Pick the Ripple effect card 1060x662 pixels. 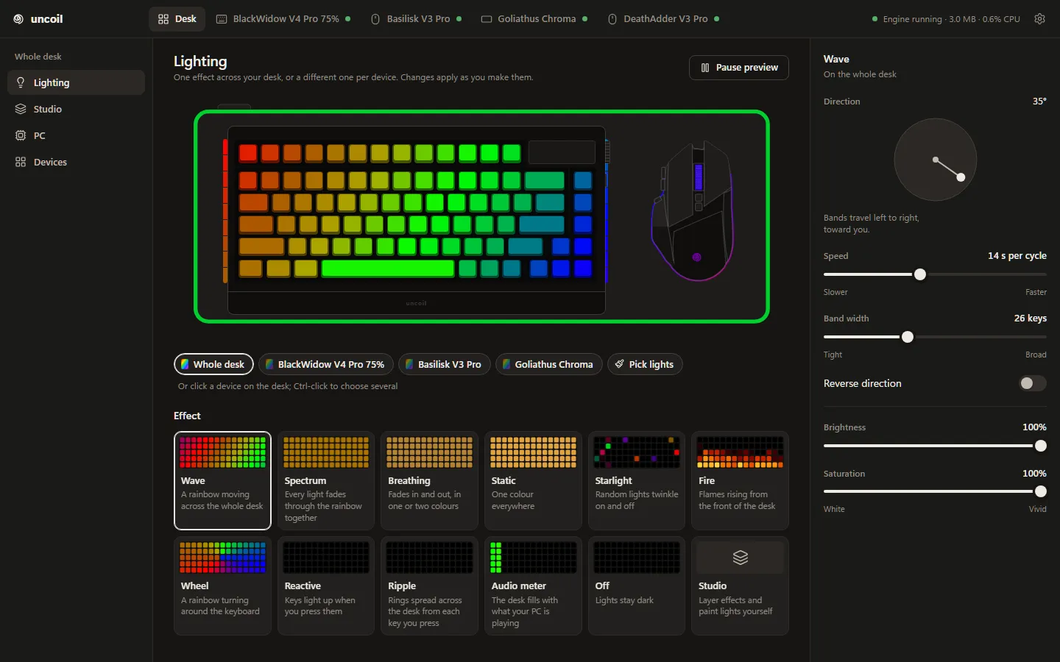point(430,586)
